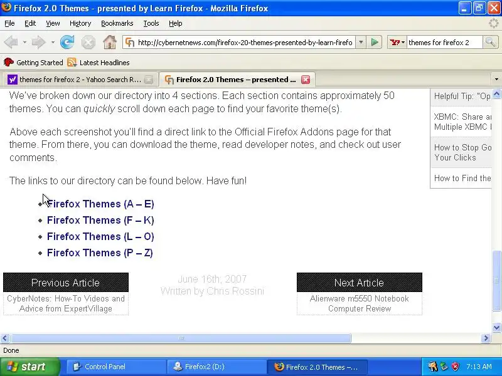Image resolution: width=502 pixels, height=376 pixels.
Task: Click the Back navigation arrow
Action: (11, 42)
